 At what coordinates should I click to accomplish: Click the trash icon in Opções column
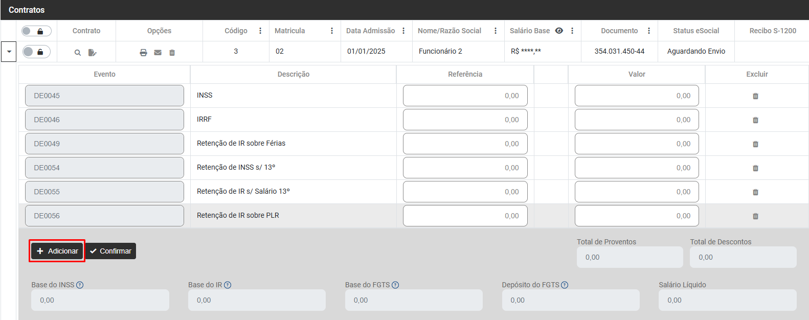pyautogui.click(x=172, y=53)
